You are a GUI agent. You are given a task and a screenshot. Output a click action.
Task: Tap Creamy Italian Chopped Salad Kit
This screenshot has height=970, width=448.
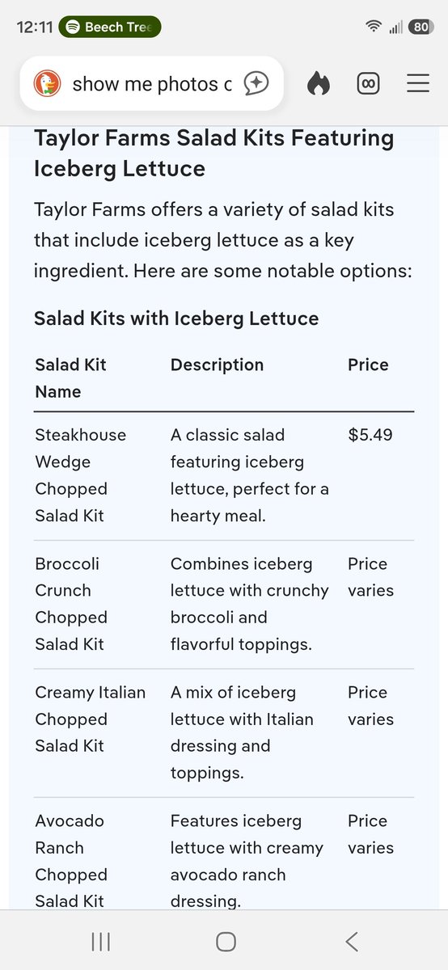[91, 719]
